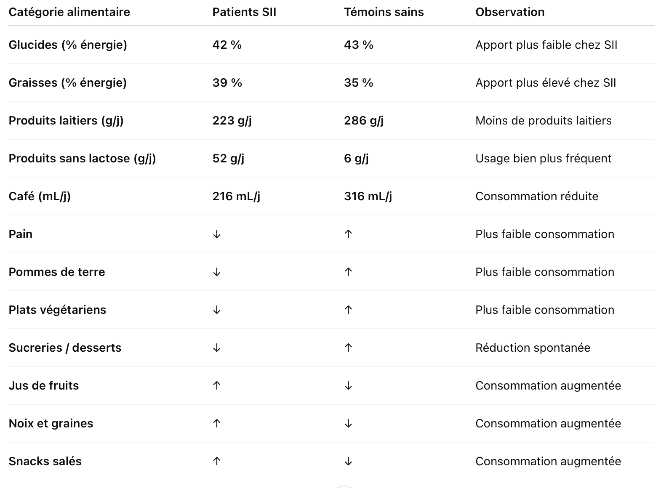Click the Usage bien plus fréquent observation
This screenshot has width=661, height=488.
point(543,159)
